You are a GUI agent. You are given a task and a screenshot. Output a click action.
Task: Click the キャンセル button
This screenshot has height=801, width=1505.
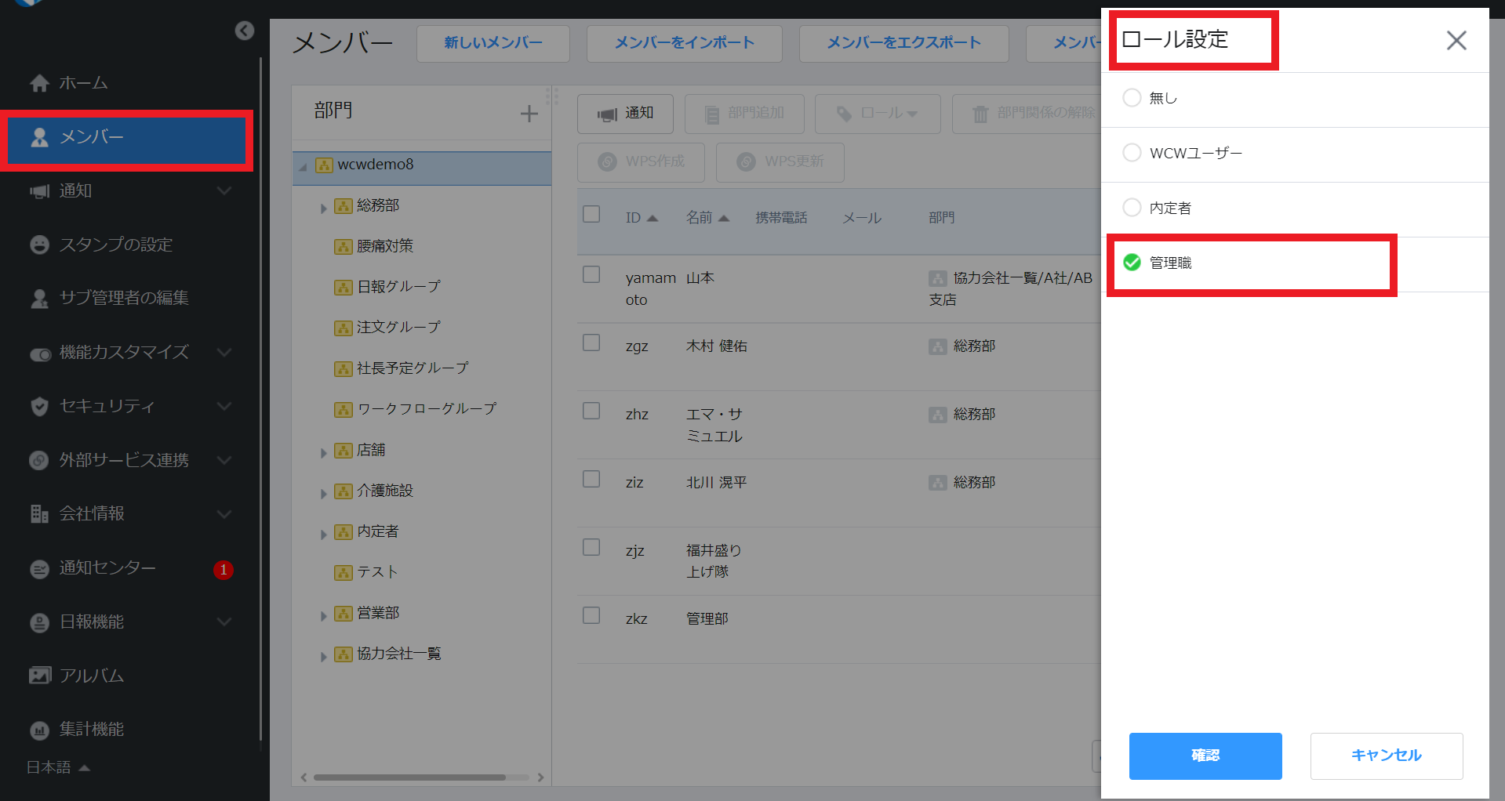[1386, 756]
